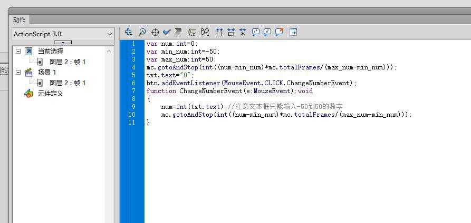Click the code line var min_num:int=-50;
471x223 pixels.
pos(183,52)
